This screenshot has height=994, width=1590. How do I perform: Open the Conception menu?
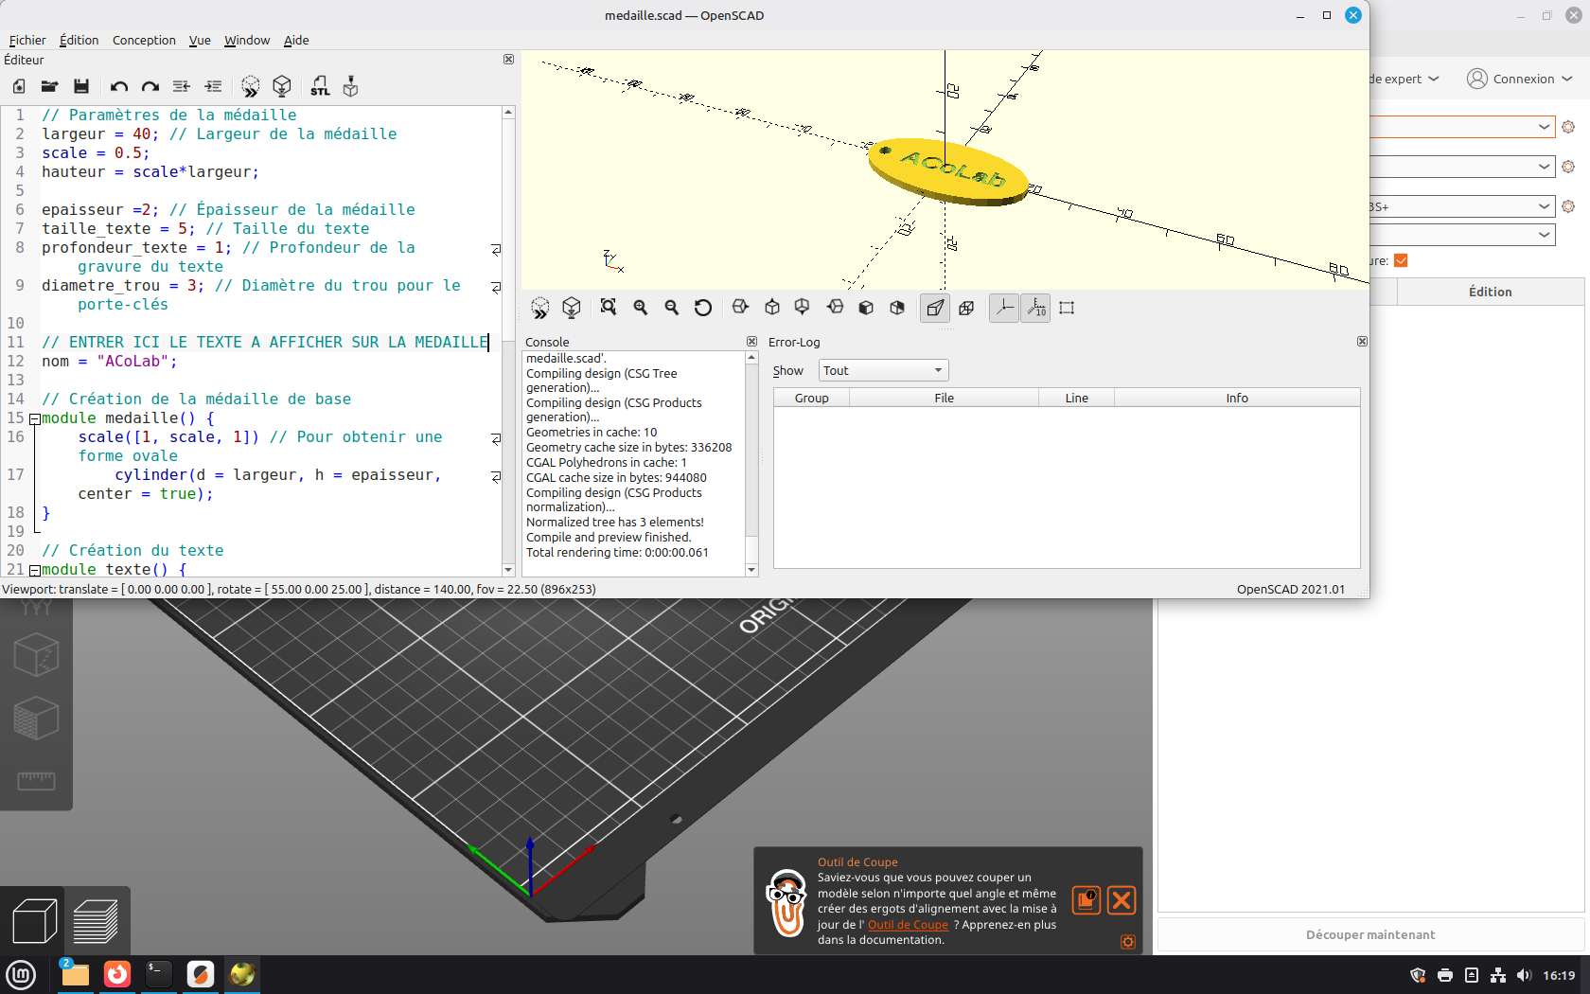pos(144,40)
